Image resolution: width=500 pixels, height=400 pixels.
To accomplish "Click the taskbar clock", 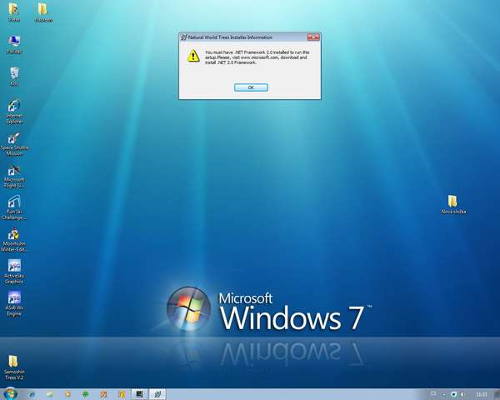I will tap(482, 394).
